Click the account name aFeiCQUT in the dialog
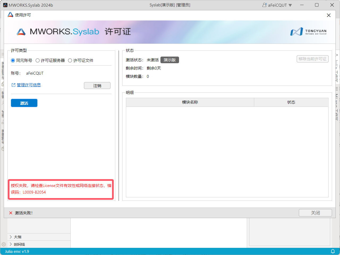The height and width of the screenshot is (255, 340). click(x=35, y=73)
